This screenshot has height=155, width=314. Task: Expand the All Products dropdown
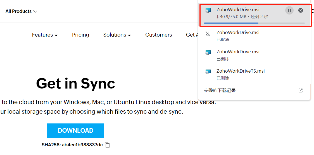[21, 11]
